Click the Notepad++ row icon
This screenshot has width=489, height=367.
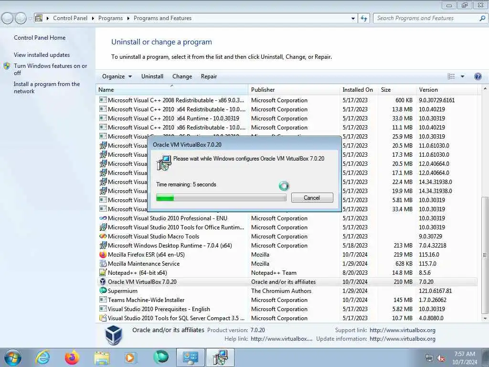[x=103, y=272]
